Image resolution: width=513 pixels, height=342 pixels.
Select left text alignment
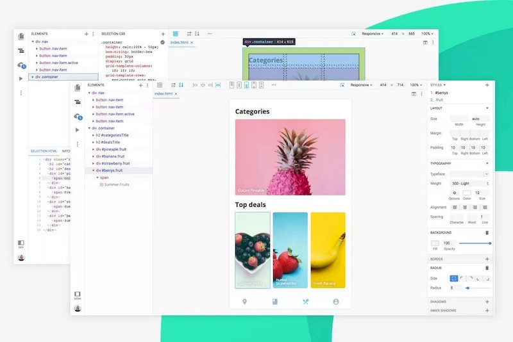click(455, 208)
